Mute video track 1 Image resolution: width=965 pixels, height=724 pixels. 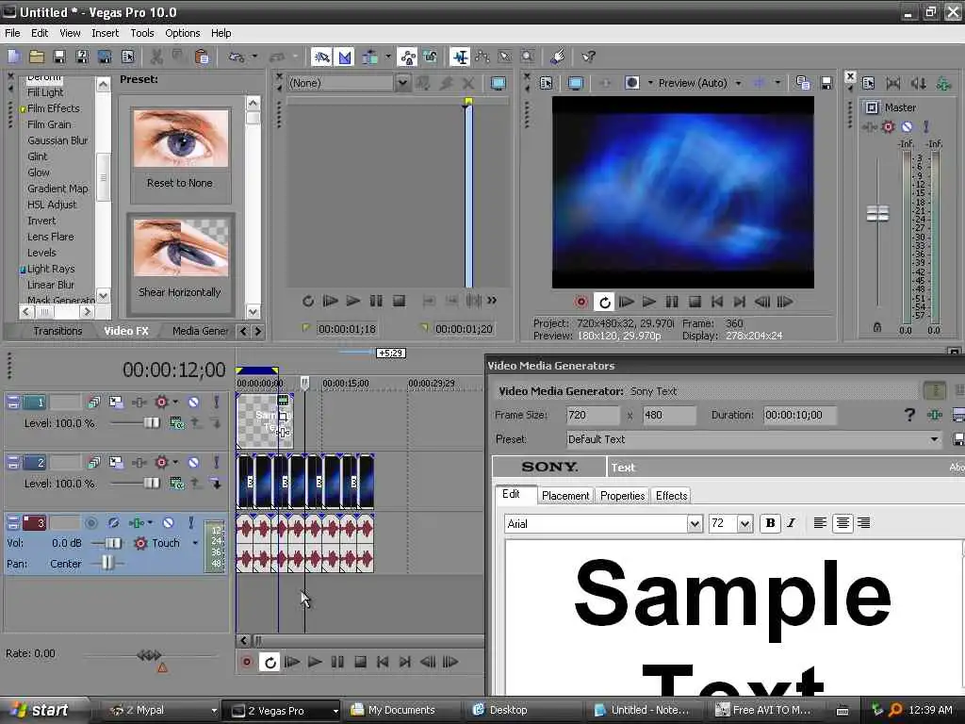pyautogui.click(x=193, y=402)
